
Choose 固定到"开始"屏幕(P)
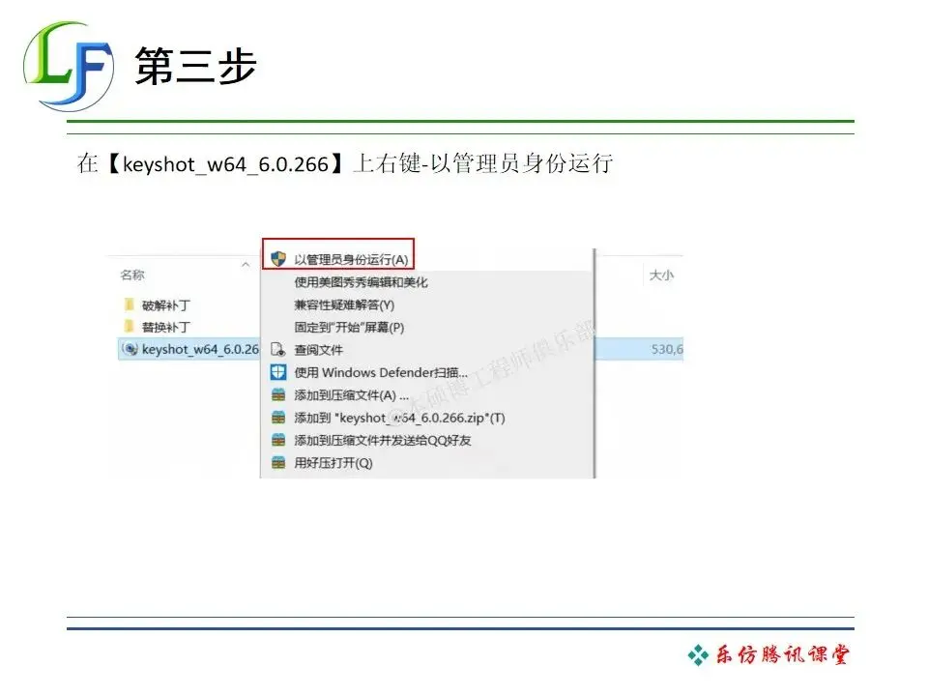(349, 328)
